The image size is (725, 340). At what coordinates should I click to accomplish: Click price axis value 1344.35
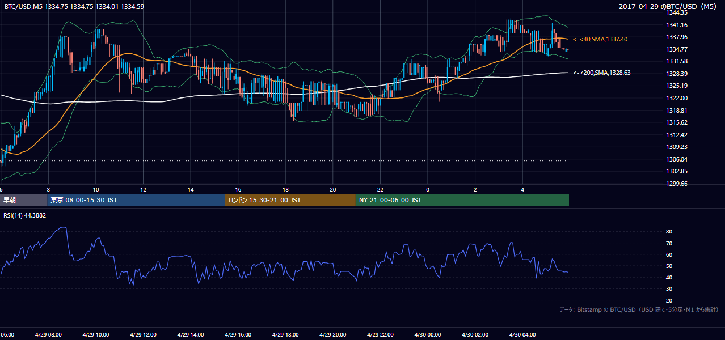click(x=677, y=12)
